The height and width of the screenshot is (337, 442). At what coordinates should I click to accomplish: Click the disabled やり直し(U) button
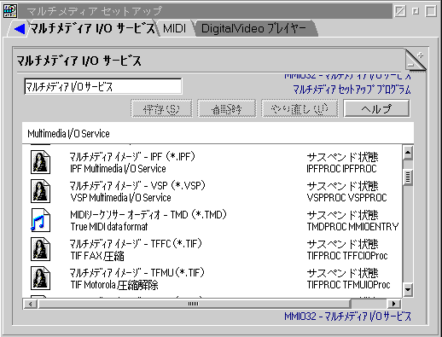tap(300, 108)
